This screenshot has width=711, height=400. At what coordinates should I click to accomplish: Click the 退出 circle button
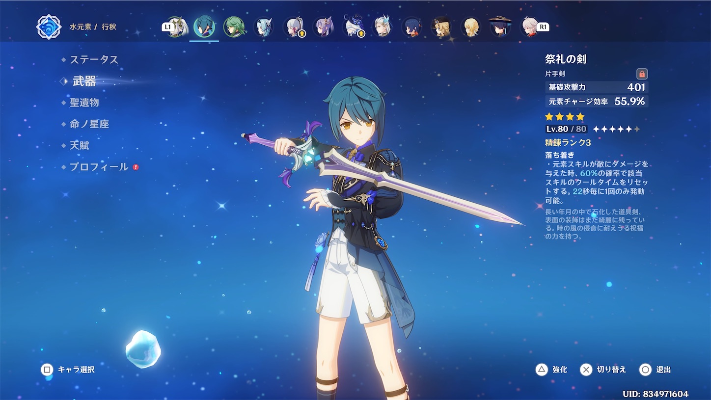(656, 370)
